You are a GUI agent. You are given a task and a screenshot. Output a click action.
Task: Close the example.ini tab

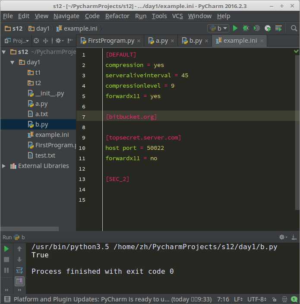[262, 41]
